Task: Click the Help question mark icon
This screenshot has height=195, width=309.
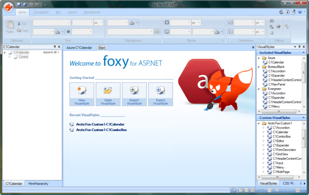Action: (300, 12)
